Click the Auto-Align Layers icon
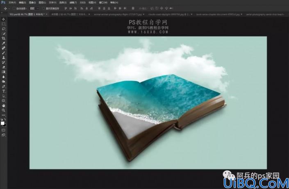This screenshot has height=189, width=289. coord(133,8)
